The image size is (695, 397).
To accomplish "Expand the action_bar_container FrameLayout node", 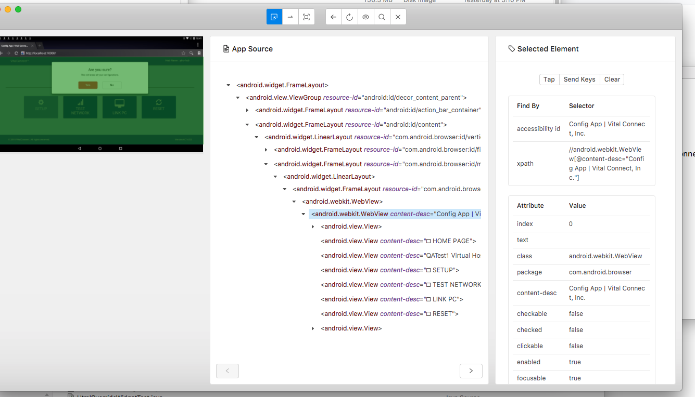I will point(247,110).
